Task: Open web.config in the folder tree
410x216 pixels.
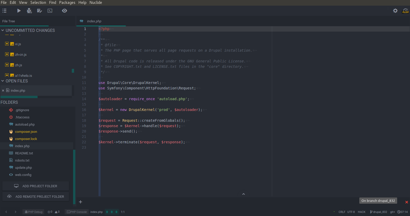Action: click(23, 175)
